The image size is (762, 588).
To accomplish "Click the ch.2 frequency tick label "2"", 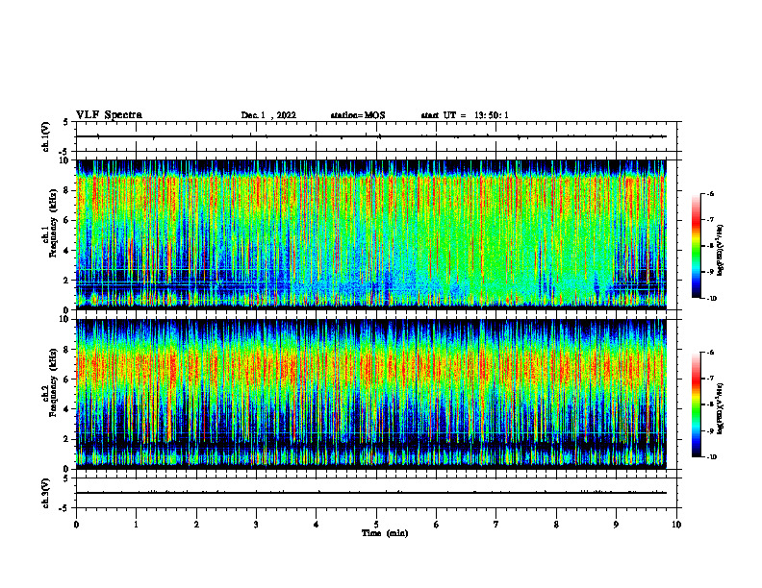I will pyautogui.click(x=66, y=439).
